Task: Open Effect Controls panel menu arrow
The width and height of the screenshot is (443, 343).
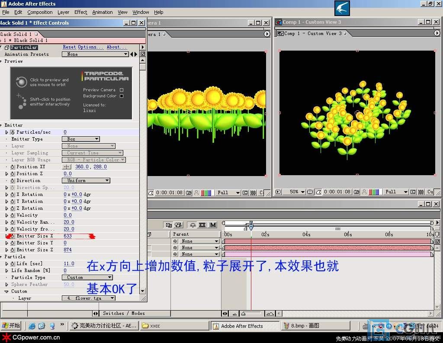Action: 142,47
